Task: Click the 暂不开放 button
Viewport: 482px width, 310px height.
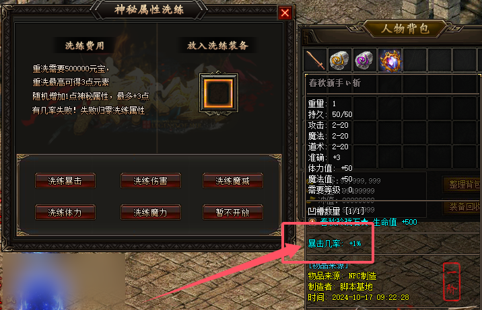Action: pyautogui.click(x=233, y=212)
